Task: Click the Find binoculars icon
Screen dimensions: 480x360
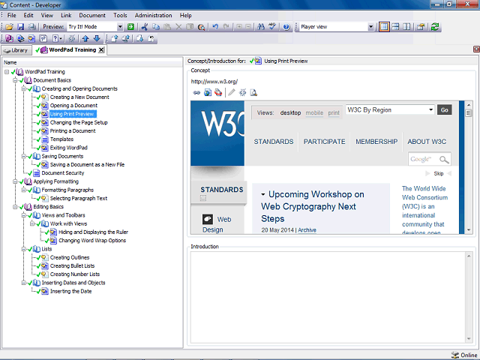Action: [261, 27]
